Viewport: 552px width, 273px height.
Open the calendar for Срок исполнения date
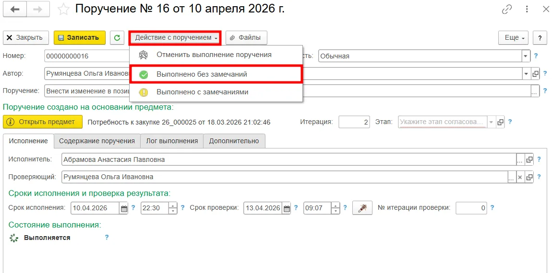(x=123, y=208)
